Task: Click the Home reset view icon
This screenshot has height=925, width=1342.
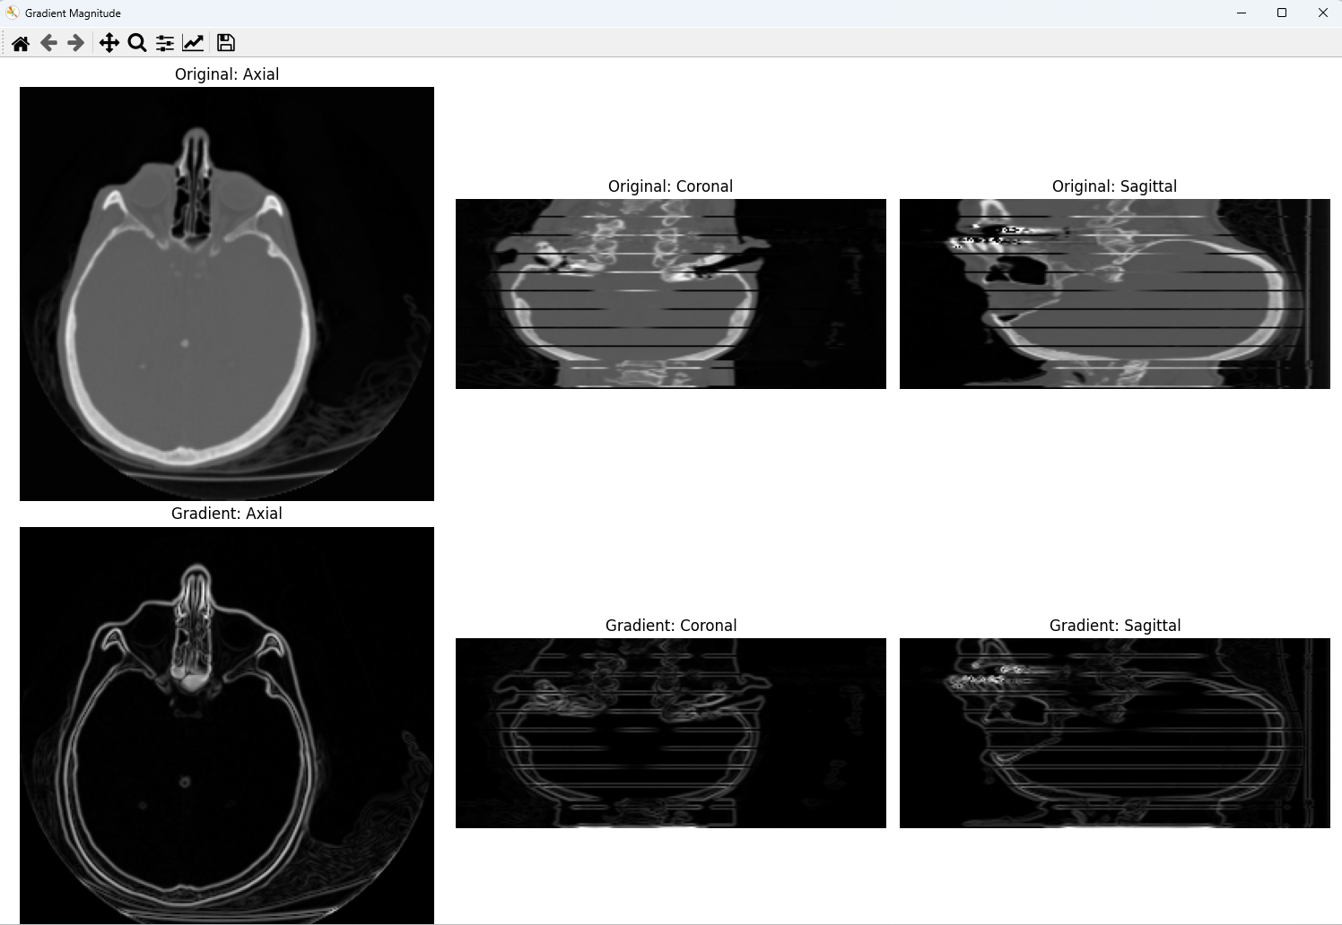Action: 21,43
